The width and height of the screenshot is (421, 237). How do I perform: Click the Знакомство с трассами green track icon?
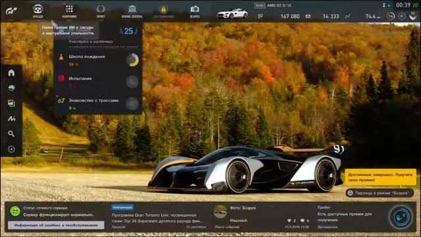61,100
